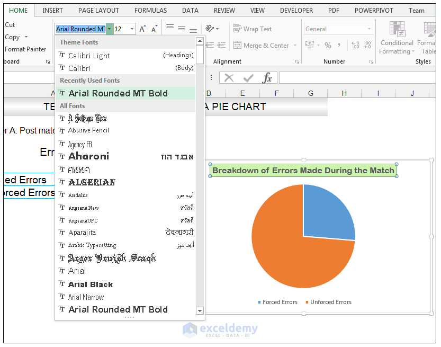
Task: Increase font size with the large A icon
Action: click(142, 29)
